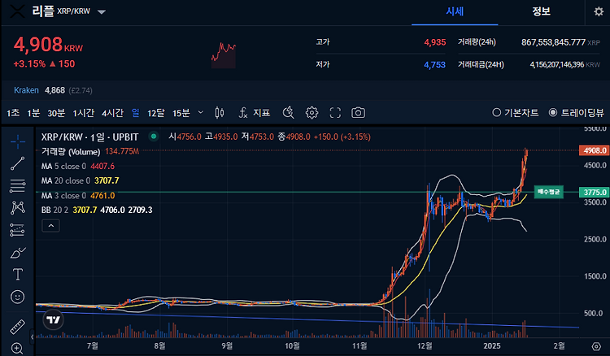Open candlestick chart type selector

pyautogui.click(x=220, y=113)
